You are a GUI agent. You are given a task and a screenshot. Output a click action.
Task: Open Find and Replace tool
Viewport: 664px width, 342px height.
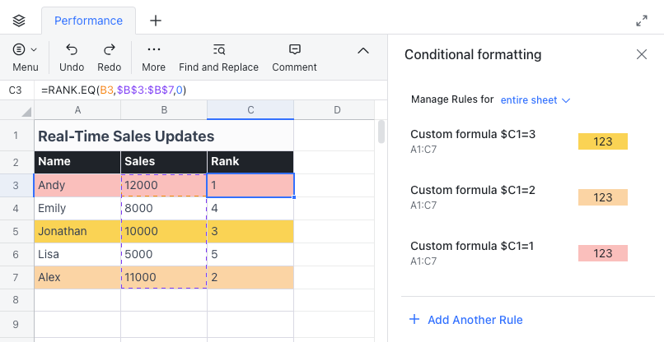pos(218,50)
